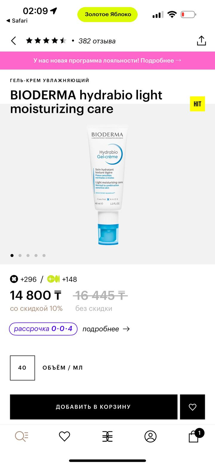Open the share icon

pyautogui.click(x=202, y=41)
